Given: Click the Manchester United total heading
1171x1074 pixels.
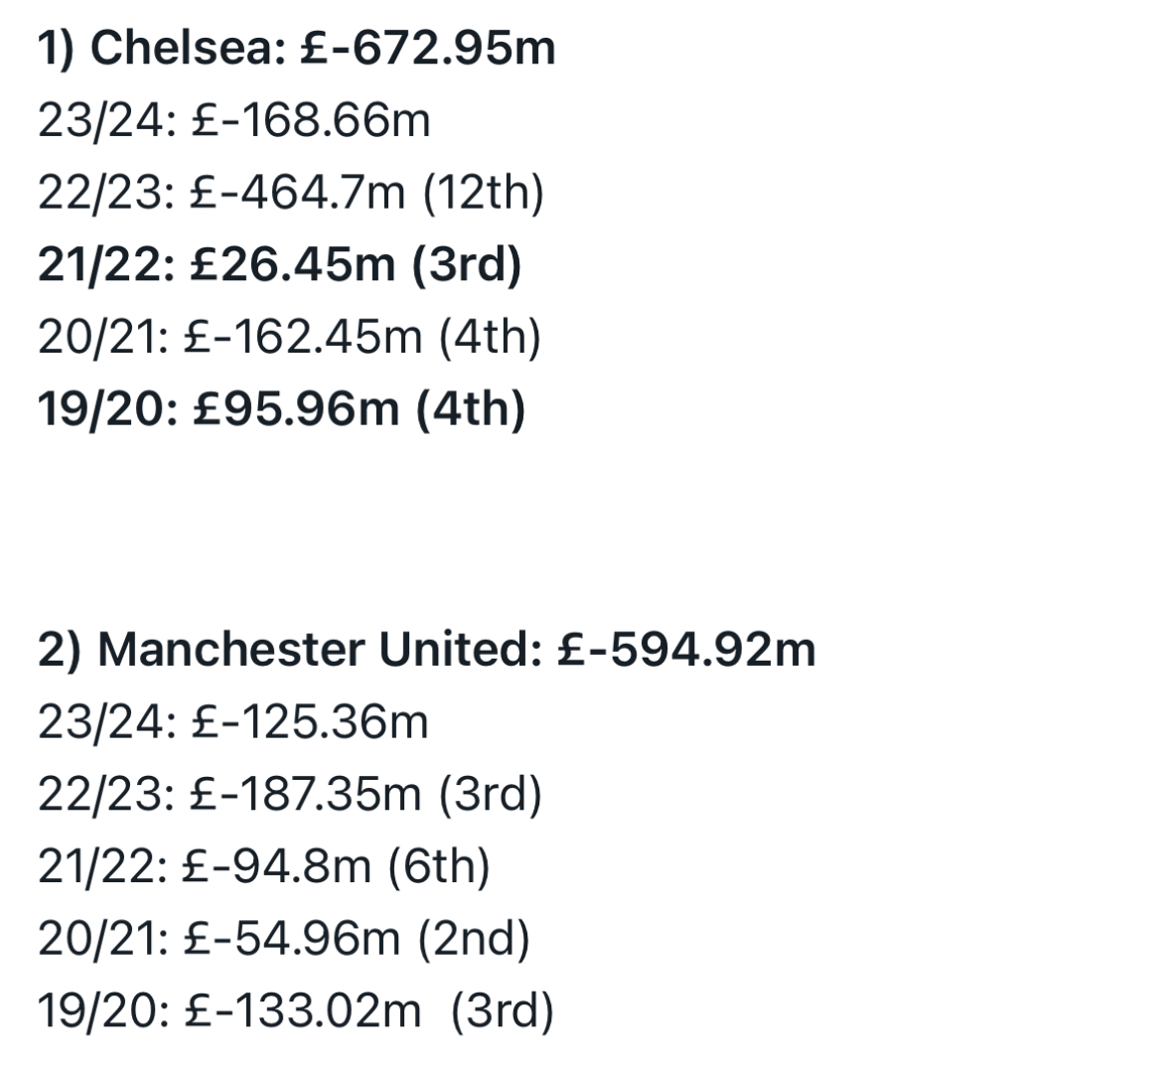Looking at the screenshot, I should 426,650.
